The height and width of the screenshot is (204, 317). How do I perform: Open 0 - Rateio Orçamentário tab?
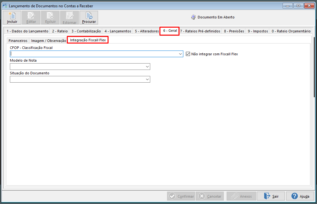(x=291, y=31)
